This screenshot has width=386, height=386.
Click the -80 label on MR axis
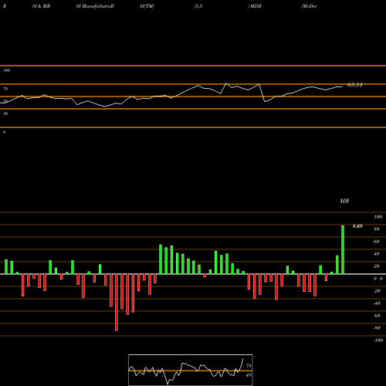(377, 328)
